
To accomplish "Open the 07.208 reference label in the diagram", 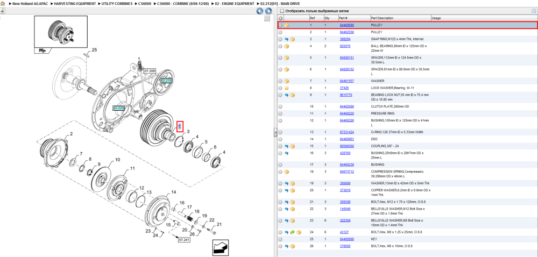I will click(150, 72).
